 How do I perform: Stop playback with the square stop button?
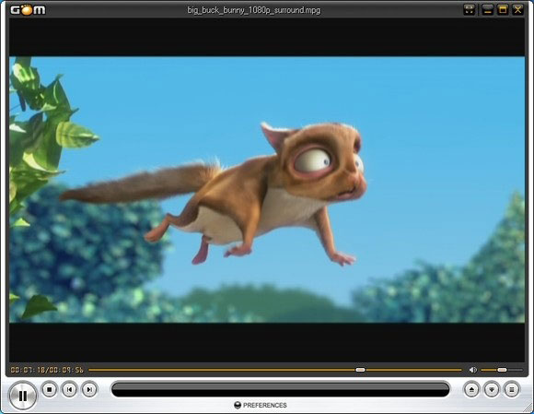coord(50,389)
